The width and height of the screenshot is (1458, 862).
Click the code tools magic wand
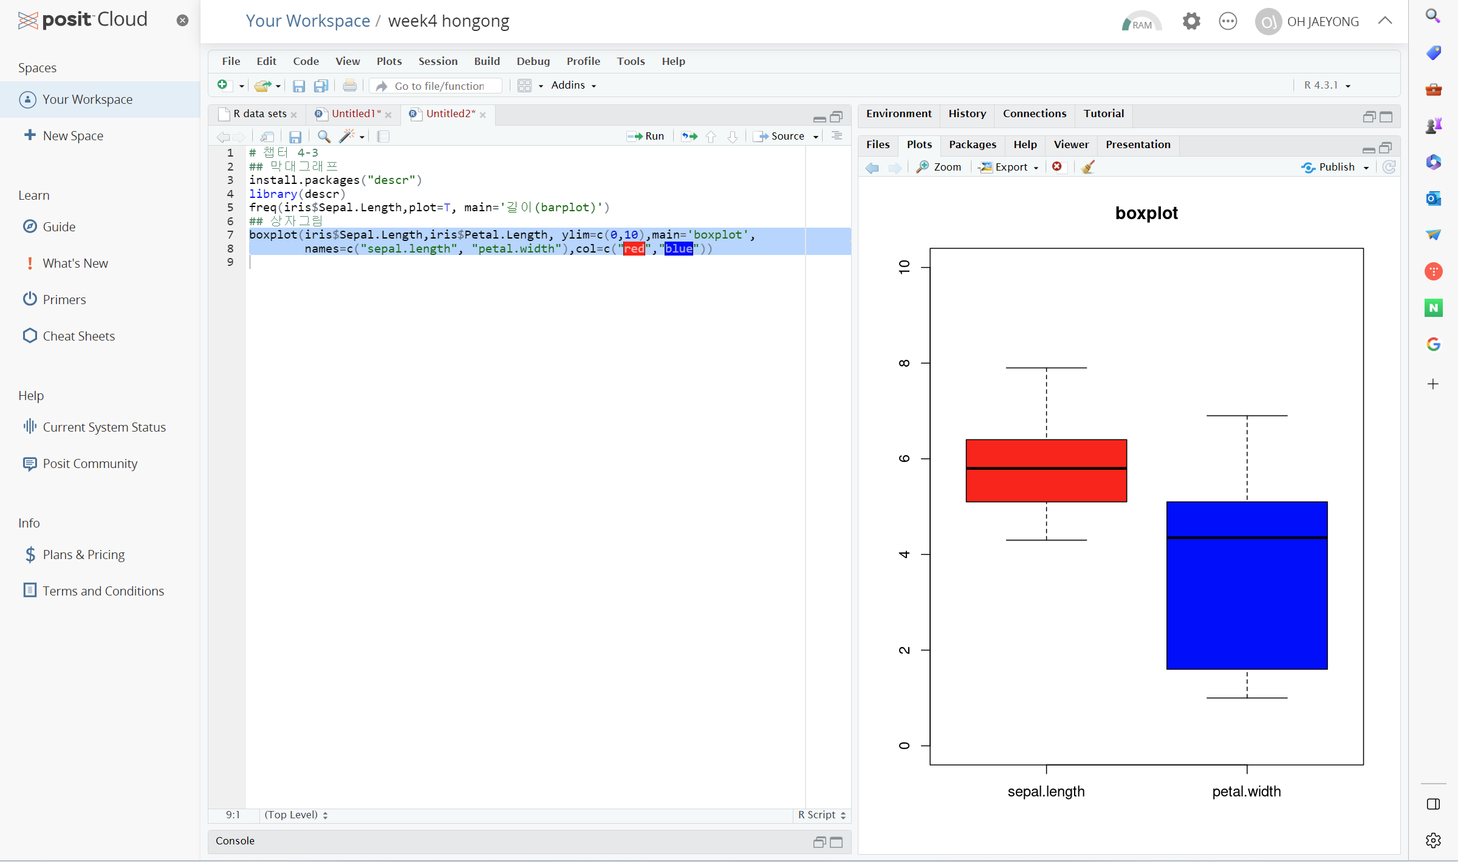click(347, 136)
